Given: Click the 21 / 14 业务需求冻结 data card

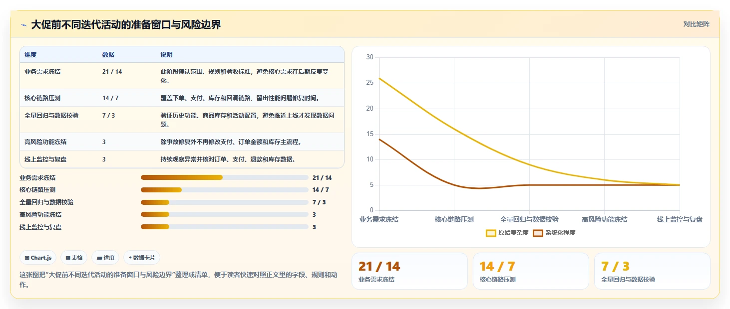Looking at the screenshot, I should (x=409, y=271).
